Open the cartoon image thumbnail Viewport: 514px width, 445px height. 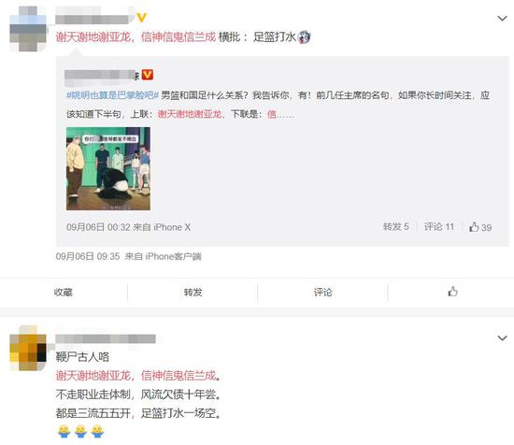[108, 168]
